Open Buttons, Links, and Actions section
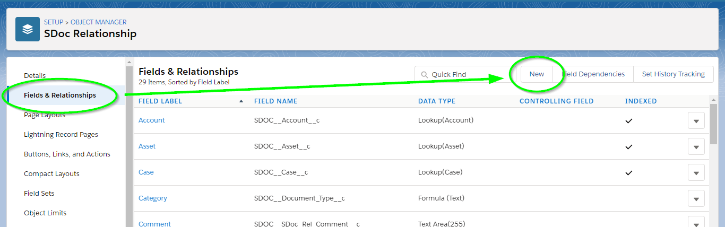The width and height of the screenshot is (725, 227). tap(67, 154)
